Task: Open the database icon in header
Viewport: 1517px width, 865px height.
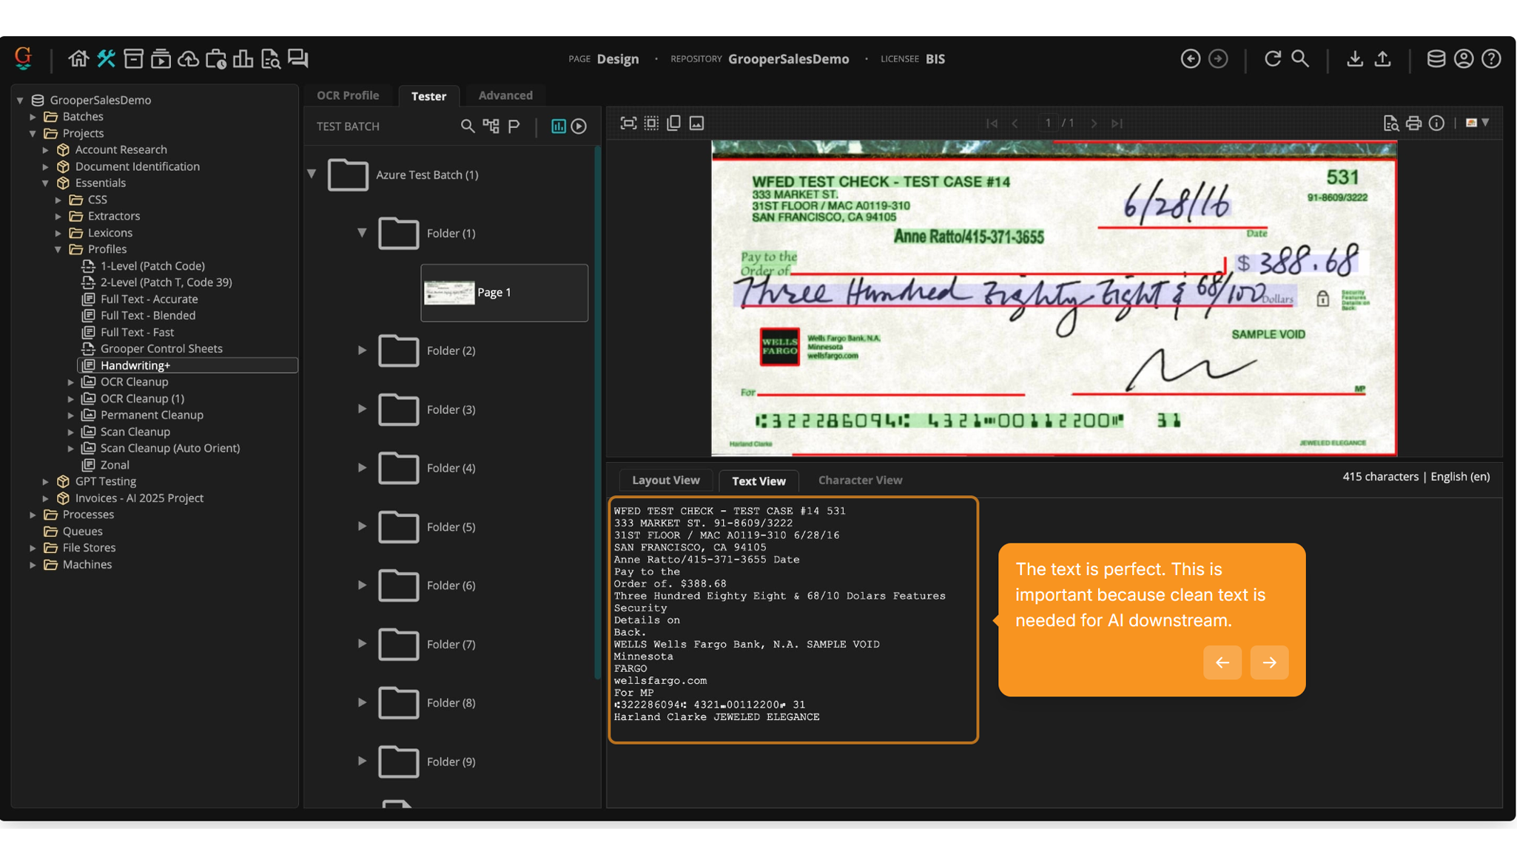Action: 1436,58
